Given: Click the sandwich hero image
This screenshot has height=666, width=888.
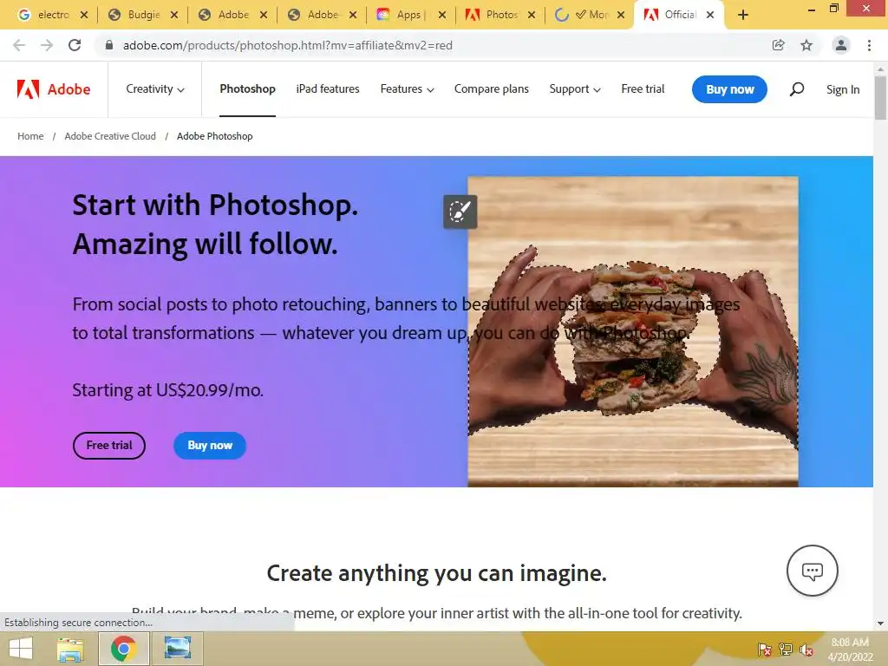Looking at the screenshot, I should point(633,331).
